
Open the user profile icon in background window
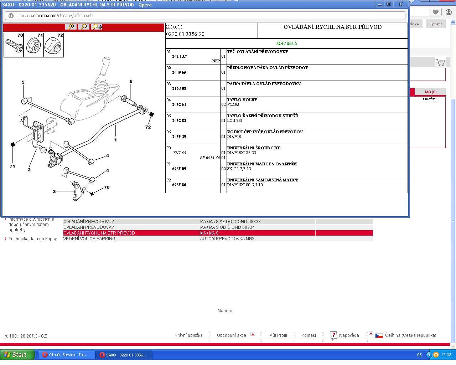pyautogui.click(x=449, y=12)
